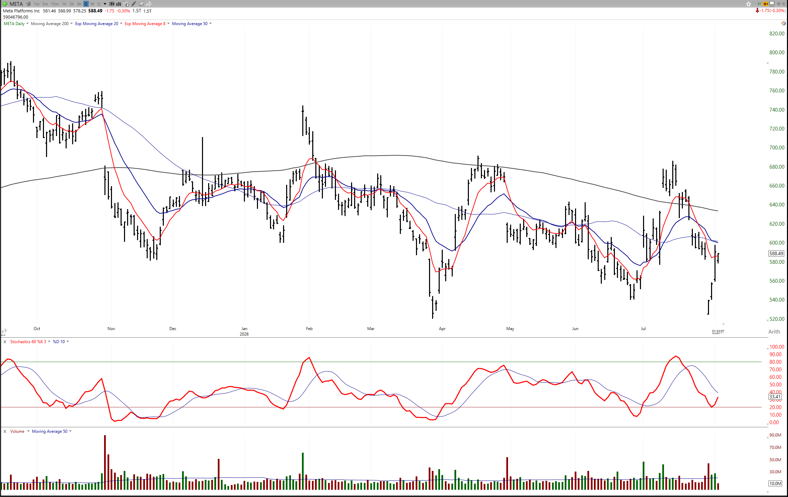Click the -1.75(-0.30%) change in top right

click(x=773, y=11)
